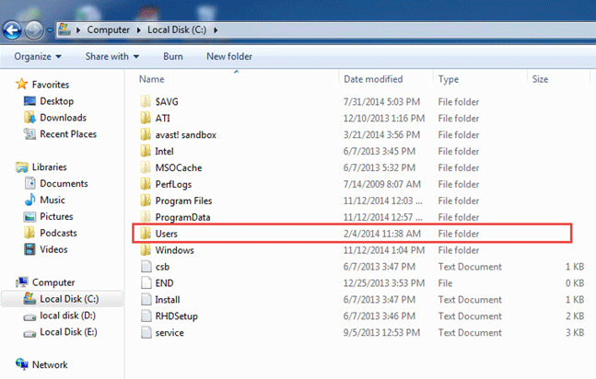This screenshot has height=379, width=596.
Task: Select the ProgramData folder icon
Action: point(146,217)
